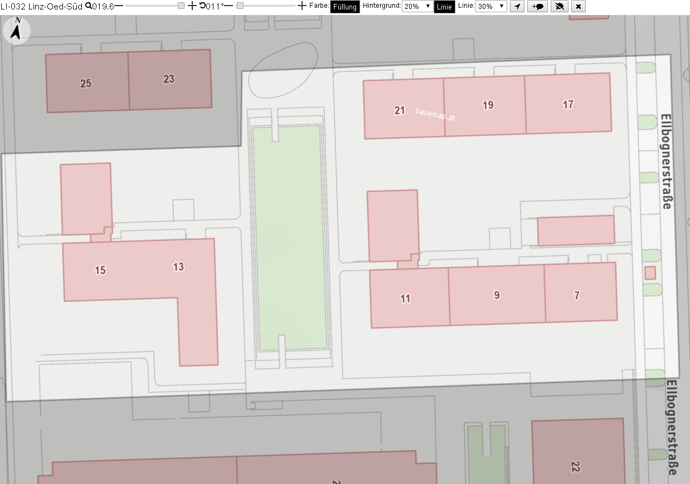
Task: Open the Linie percentage dropdown
Action: point(491,6)
